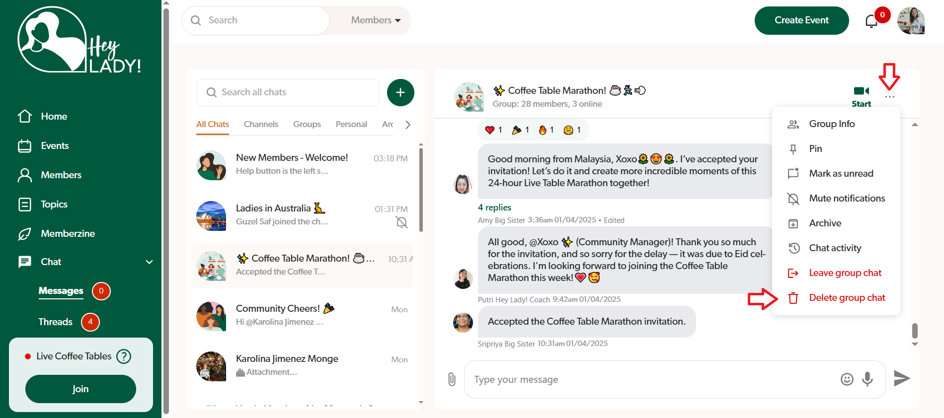Click the heart reaction on the message
The image size is (944, 418).
(x=494, y=130)
